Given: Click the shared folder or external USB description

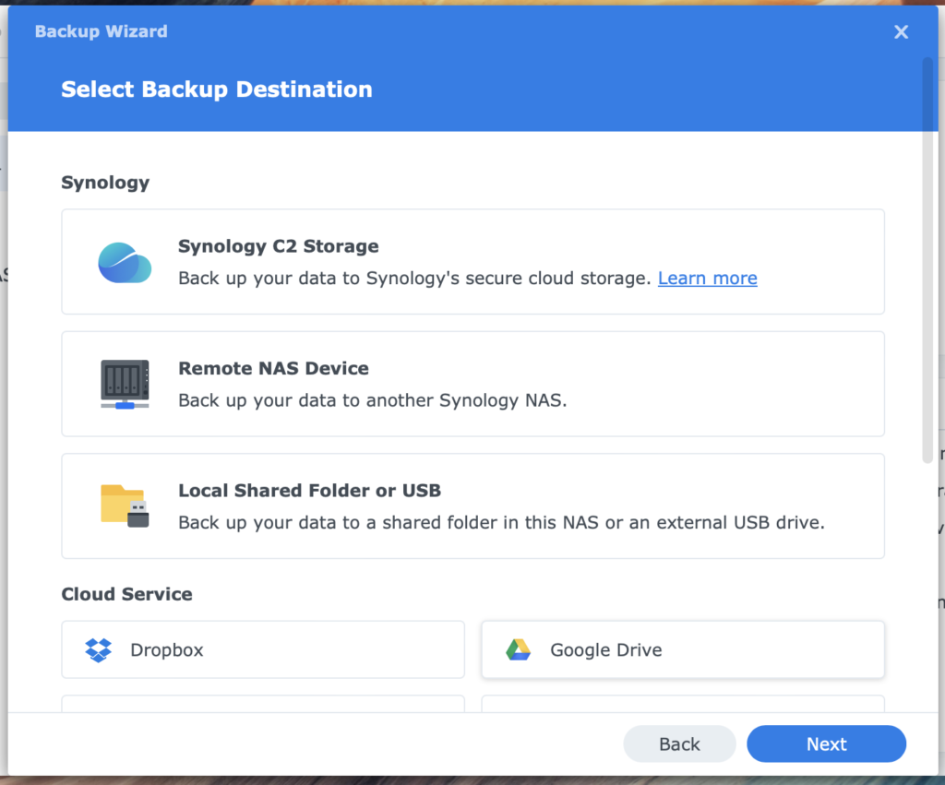Looking at the screenshot, I should pos(500,522).
